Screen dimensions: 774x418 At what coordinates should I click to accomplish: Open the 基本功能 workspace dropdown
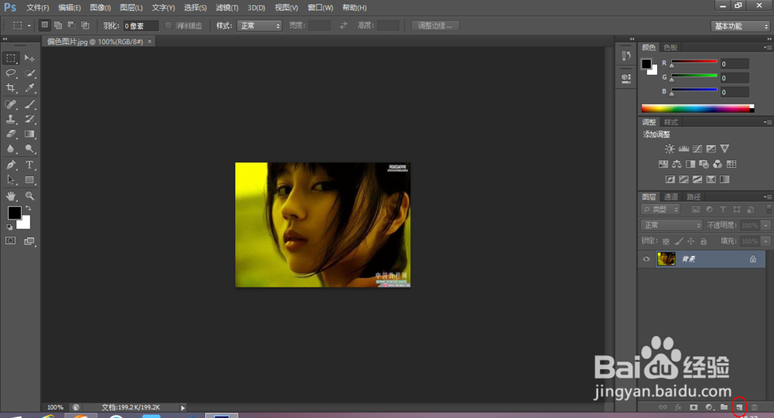(x=741, y=26)
